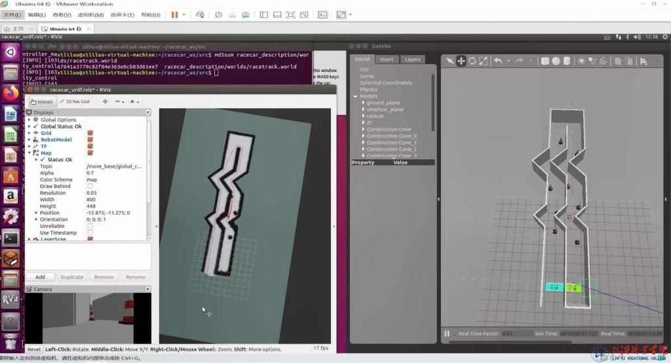The image size is (671, 363).
Task: Open Firefox from the Ubuntu dock
Action: 10,93
